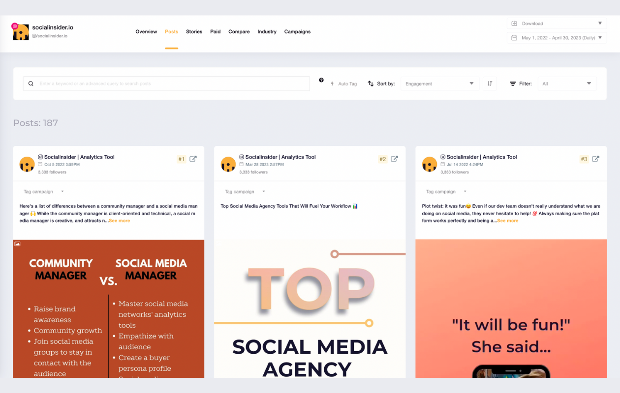Click Instagram icon on post #1 header

click(40, 157)
